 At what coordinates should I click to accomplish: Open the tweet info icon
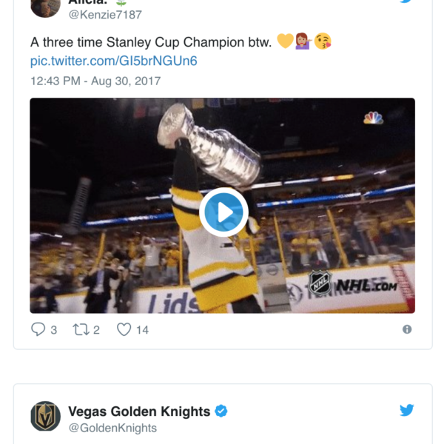pos(406,329)
